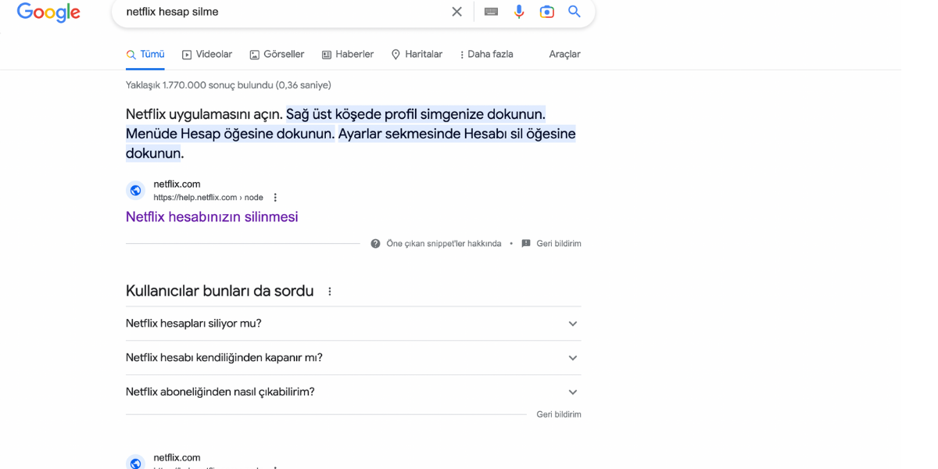This screenshot has width=938, height=469.
Task: Click the featured snippet help question-mark icon
Action: click(376, 244)
